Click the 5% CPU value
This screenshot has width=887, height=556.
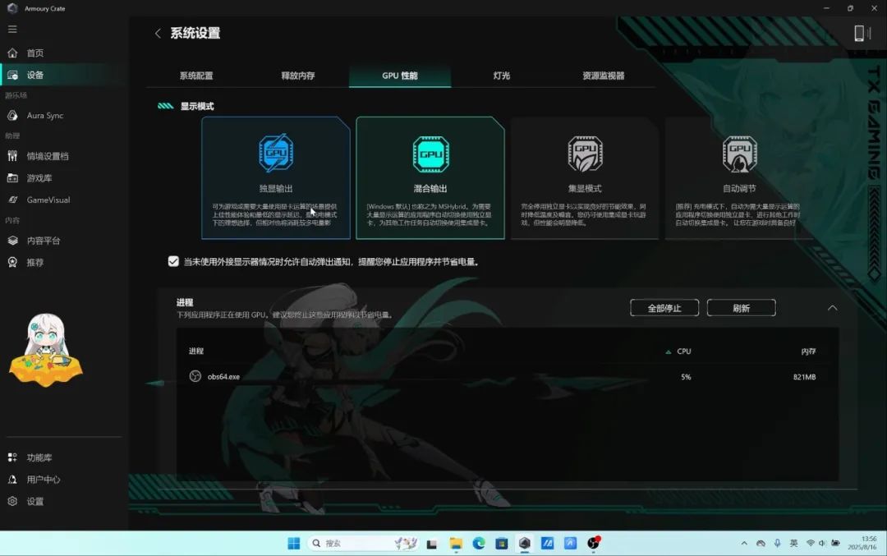tap(686, 377)
